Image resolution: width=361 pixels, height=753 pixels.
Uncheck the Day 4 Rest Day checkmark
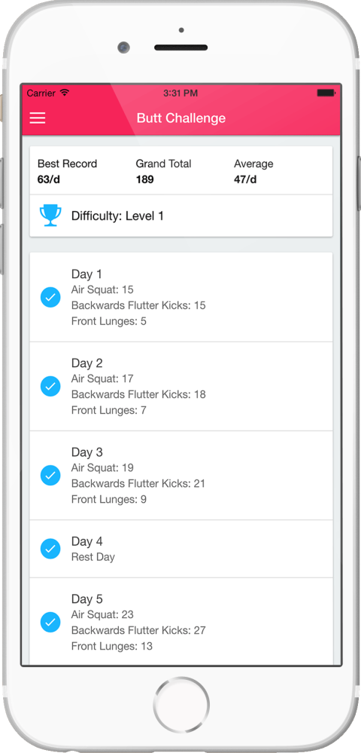50,549
